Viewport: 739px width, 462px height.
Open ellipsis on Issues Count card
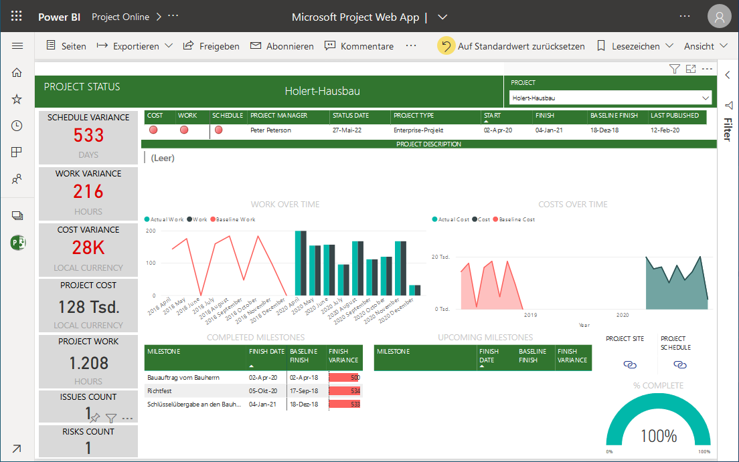tap(127, 418)
